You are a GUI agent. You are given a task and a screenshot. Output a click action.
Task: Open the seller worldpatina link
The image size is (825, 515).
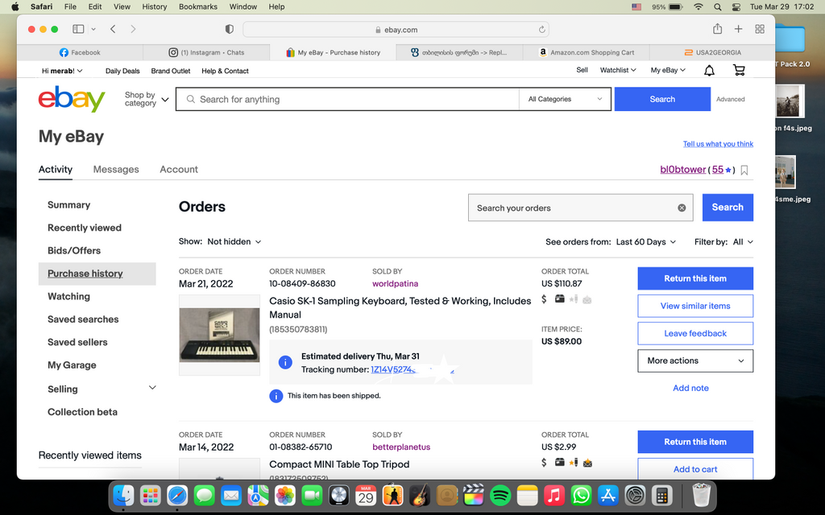point(395,284)
